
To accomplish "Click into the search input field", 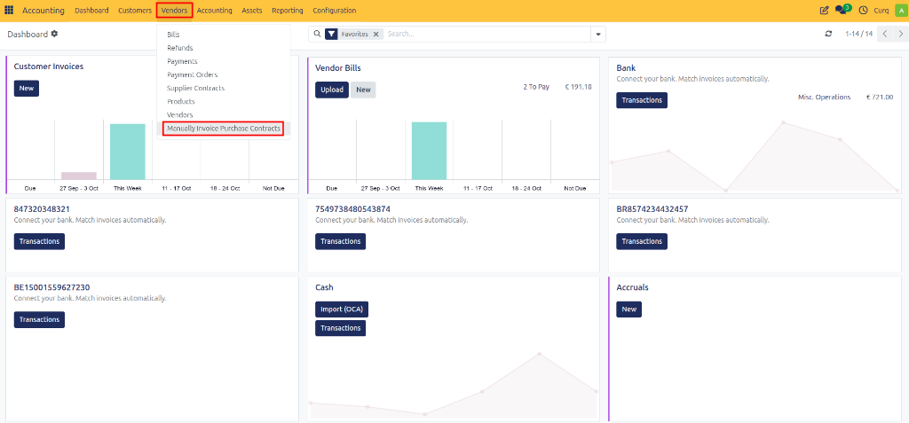I will pos(487,35).
